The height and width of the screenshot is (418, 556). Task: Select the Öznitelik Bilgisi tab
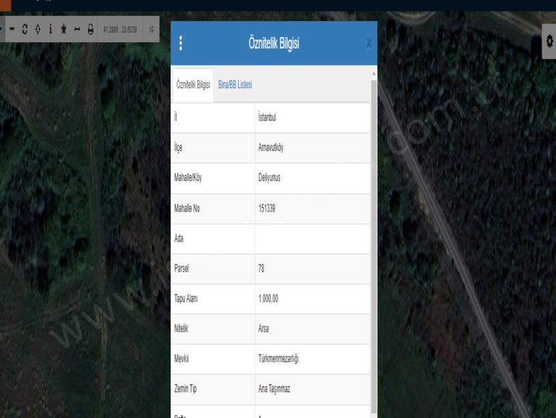(193, 85)
